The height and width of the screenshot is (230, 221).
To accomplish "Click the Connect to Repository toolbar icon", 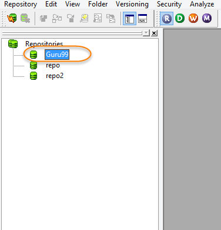I will click(x=12, y=18).
